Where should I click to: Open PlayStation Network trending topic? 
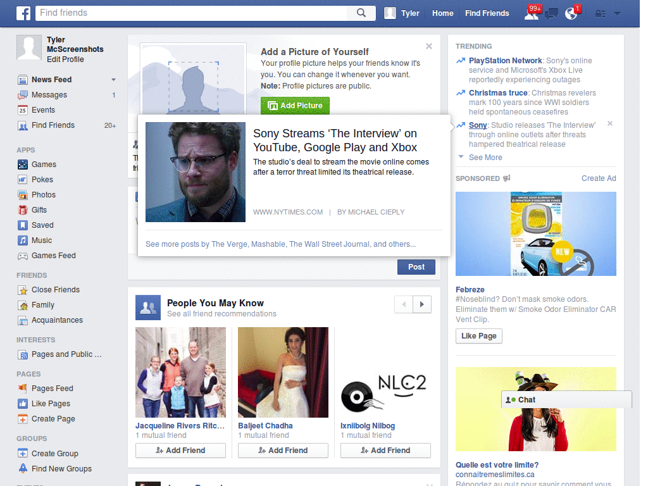[x=505, y=61]
